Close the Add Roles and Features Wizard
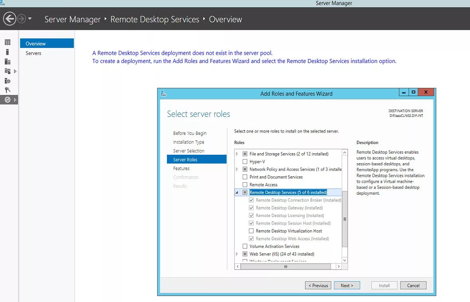This screenshot has width=470, height=302. click(426, 92)
